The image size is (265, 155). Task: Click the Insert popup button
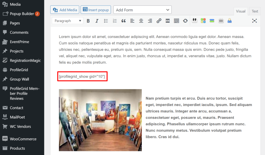click(x=95, y=10)
